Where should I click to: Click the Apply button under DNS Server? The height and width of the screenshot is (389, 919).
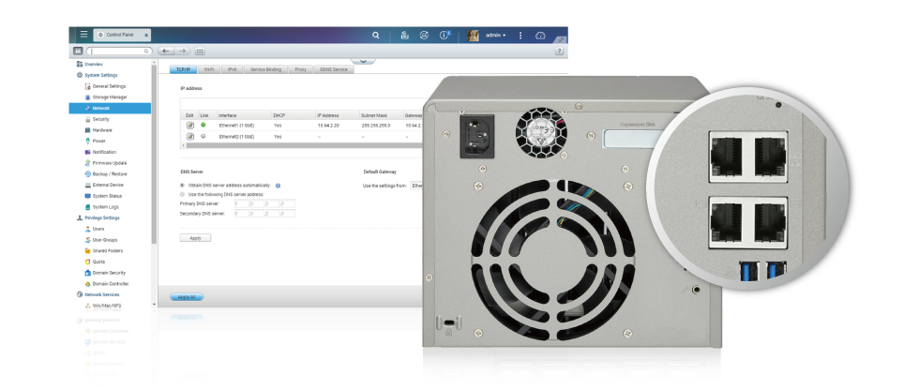click(195, 238)
